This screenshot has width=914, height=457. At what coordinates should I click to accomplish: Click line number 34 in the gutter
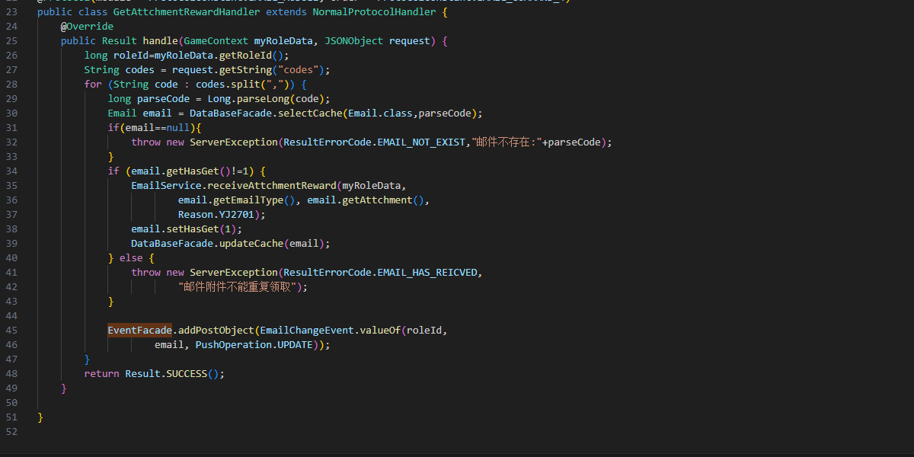click(x=11, y=171)
